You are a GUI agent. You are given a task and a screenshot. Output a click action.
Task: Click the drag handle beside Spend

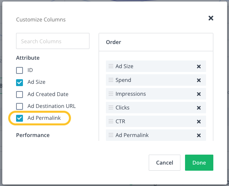[111, 80]
